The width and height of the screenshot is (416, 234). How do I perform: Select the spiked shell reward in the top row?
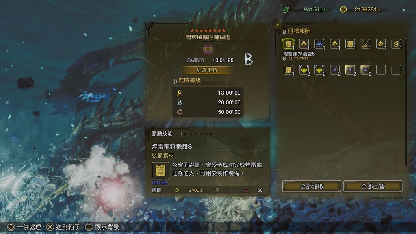[365, 44]
